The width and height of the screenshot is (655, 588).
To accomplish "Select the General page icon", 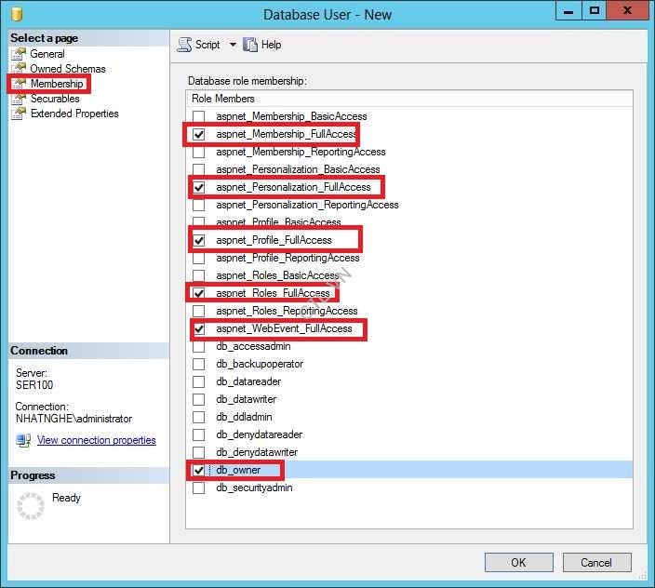I will 19,54.
